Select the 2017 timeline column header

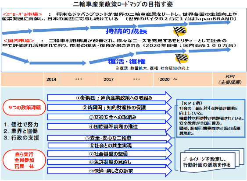click(108, 79)
